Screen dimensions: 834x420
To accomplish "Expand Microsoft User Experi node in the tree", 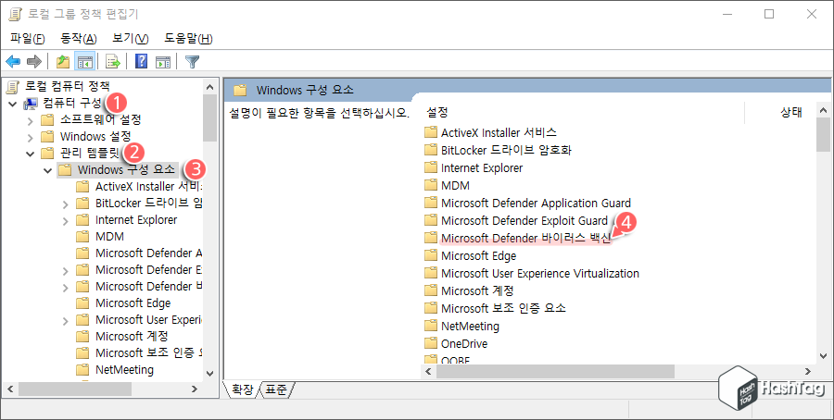I will [x=66, y=321].
